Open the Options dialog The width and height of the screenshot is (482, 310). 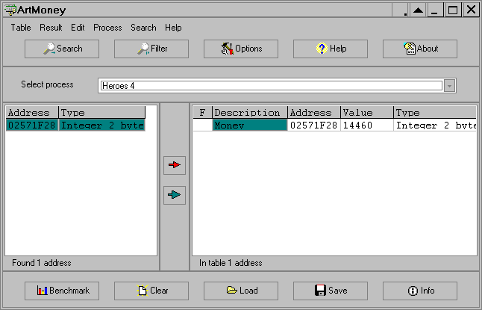[x=241, y=49]
